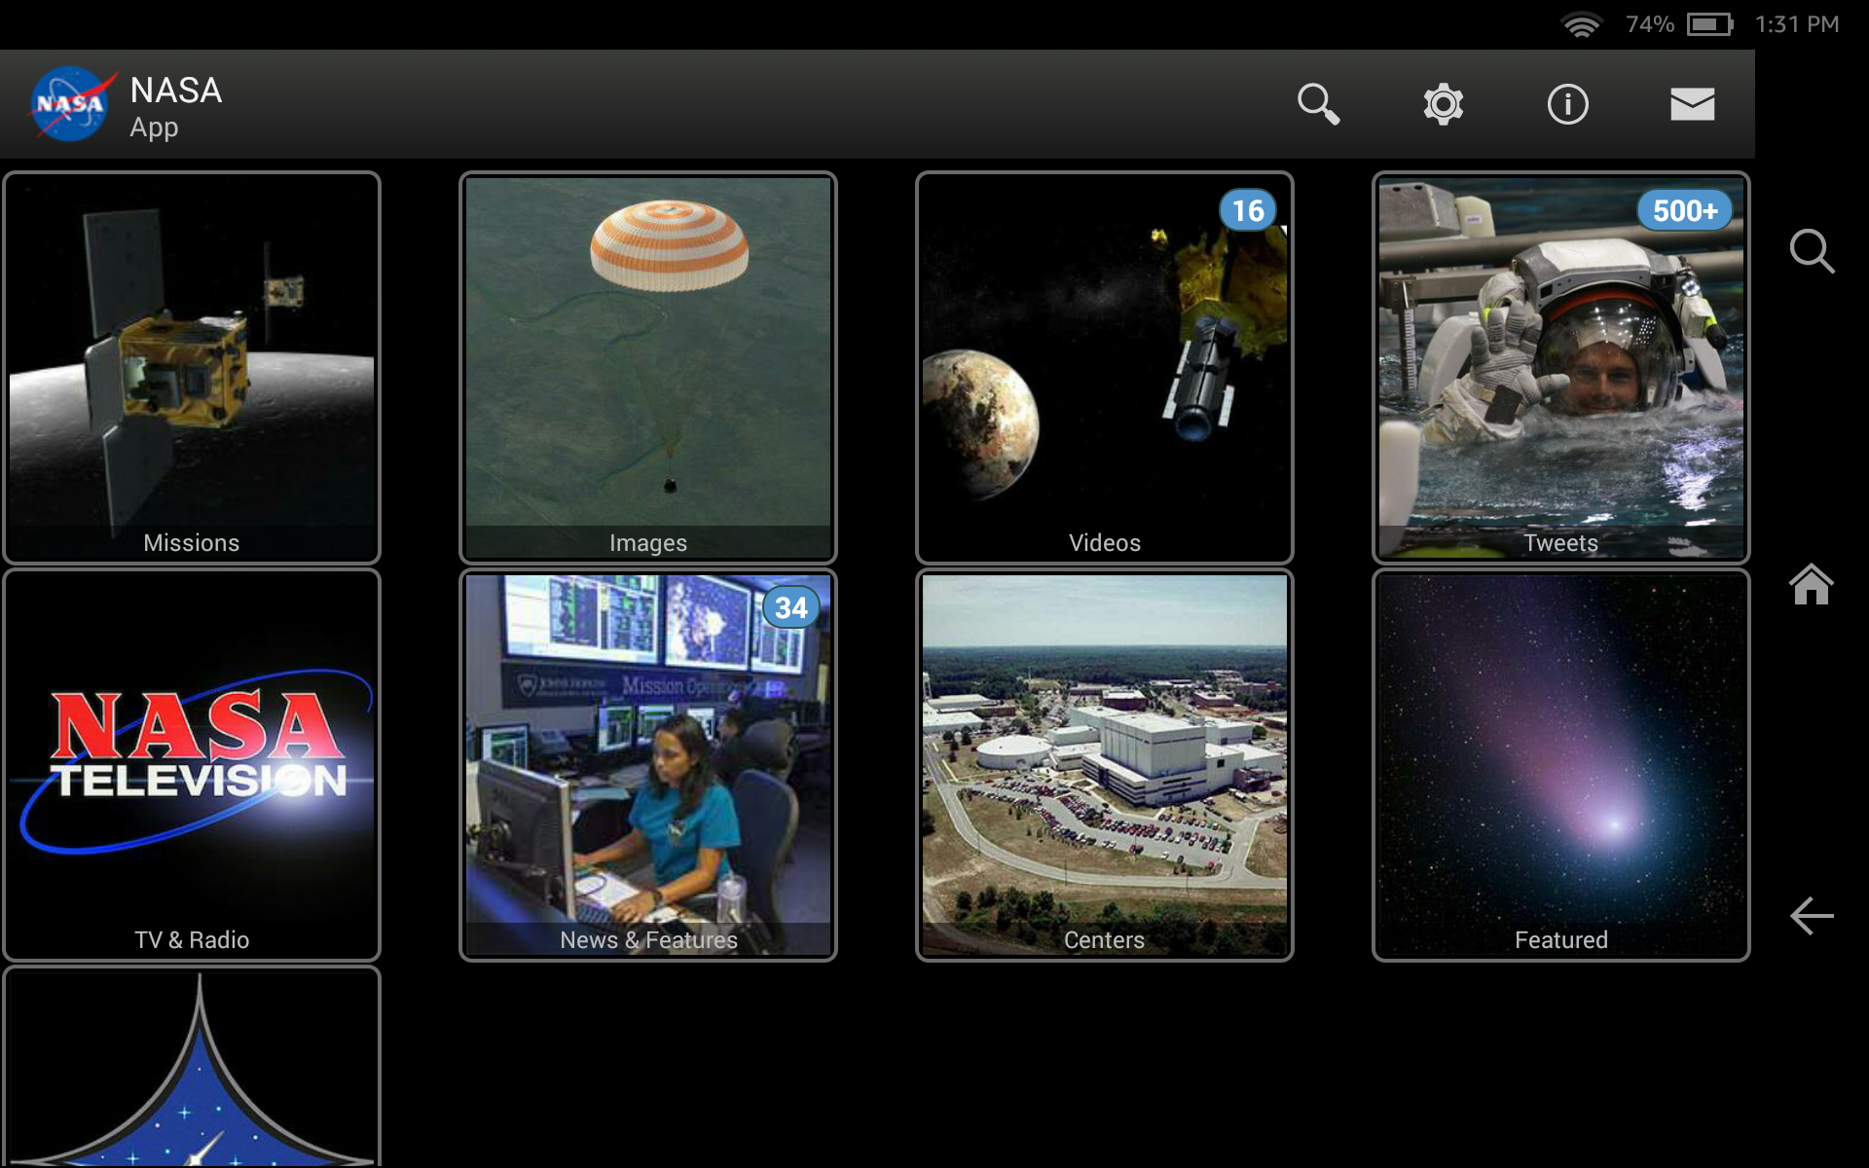Open the Videos tile with 16 new items
The image size is (1869, 1168).
pos(1104,367)
